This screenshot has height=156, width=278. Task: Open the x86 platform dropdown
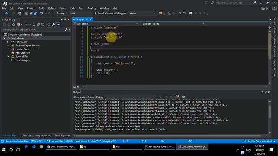(x=81, y=13)
